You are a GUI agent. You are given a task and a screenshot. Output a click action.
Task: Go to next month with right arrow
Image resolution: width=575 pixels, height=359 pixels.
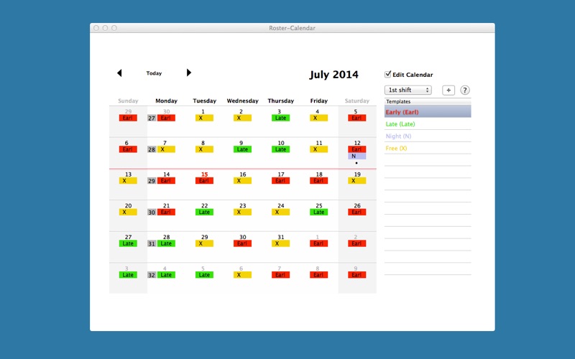189,73
